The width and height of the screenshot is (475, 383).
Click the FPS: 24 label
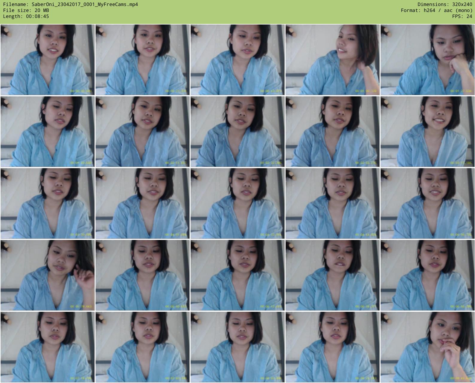pos(462,16)
